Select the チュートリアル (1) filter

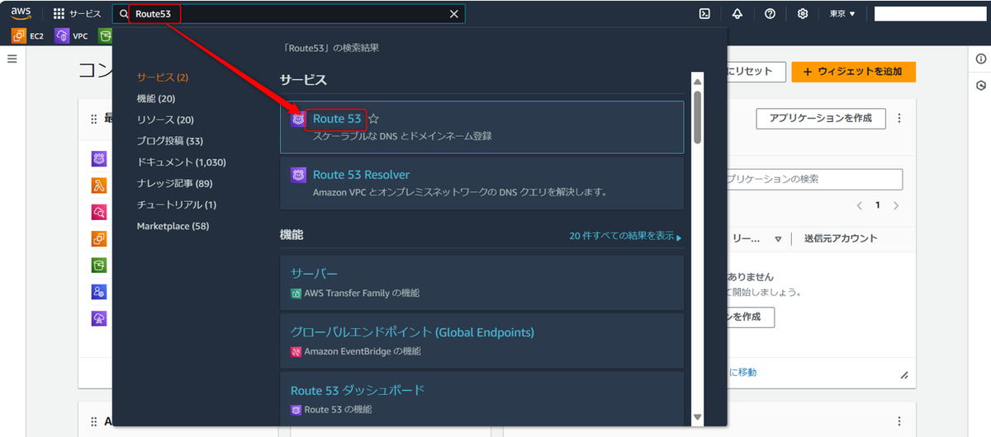point(176,204)
